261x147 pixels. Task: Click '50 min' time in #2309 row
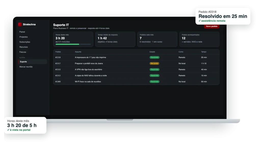tap(204, 82)
